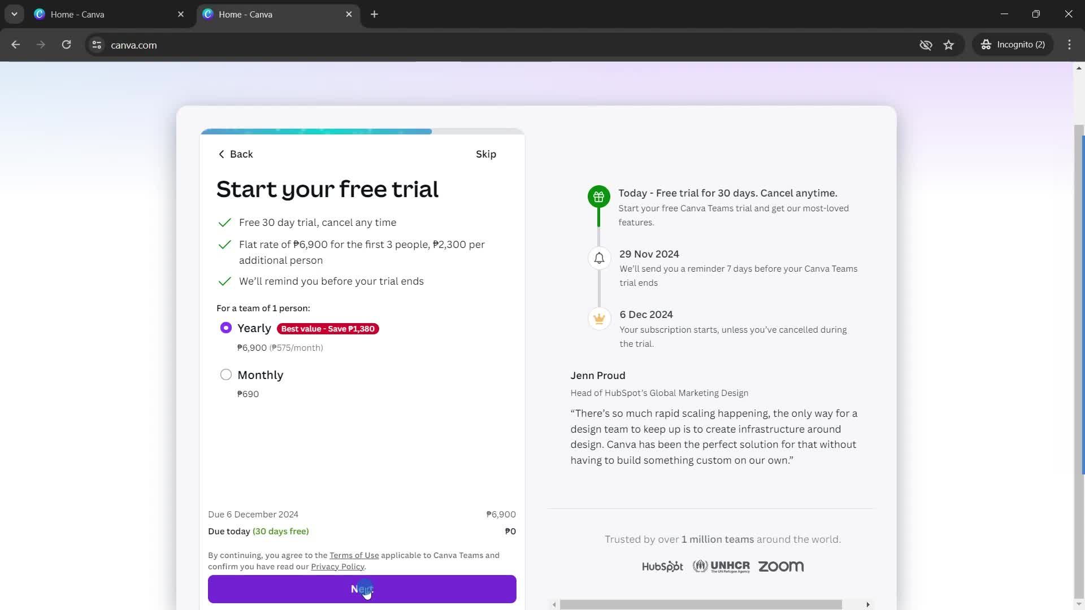The image size is (1085, 610).
Task: Click the horizontal scrollbar left arrow
Action: coord(554,604)
